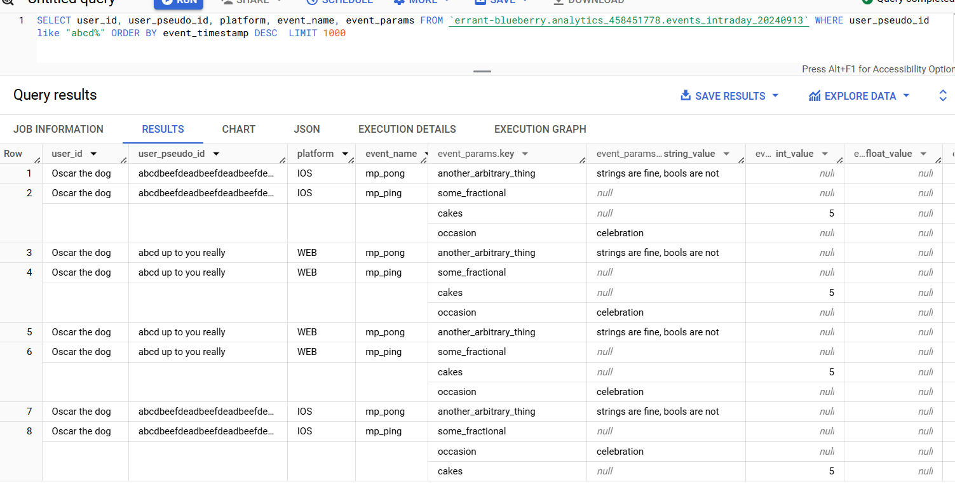Click the platform column header label
The width and height of the screenshot is (955, 496).
(x=315, y=154)
